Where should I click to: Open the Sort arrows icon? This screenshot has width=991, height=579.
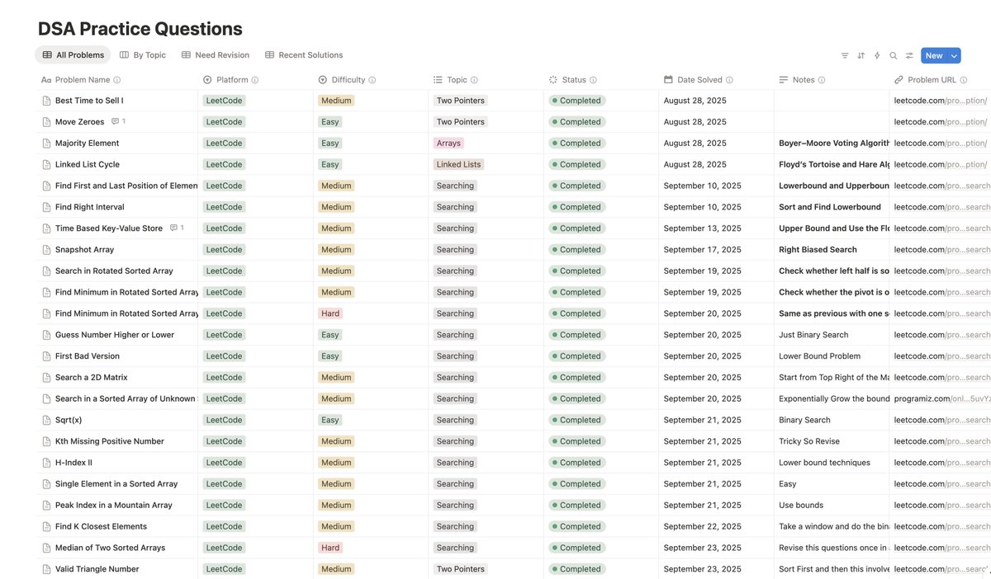tap(861, 55)
